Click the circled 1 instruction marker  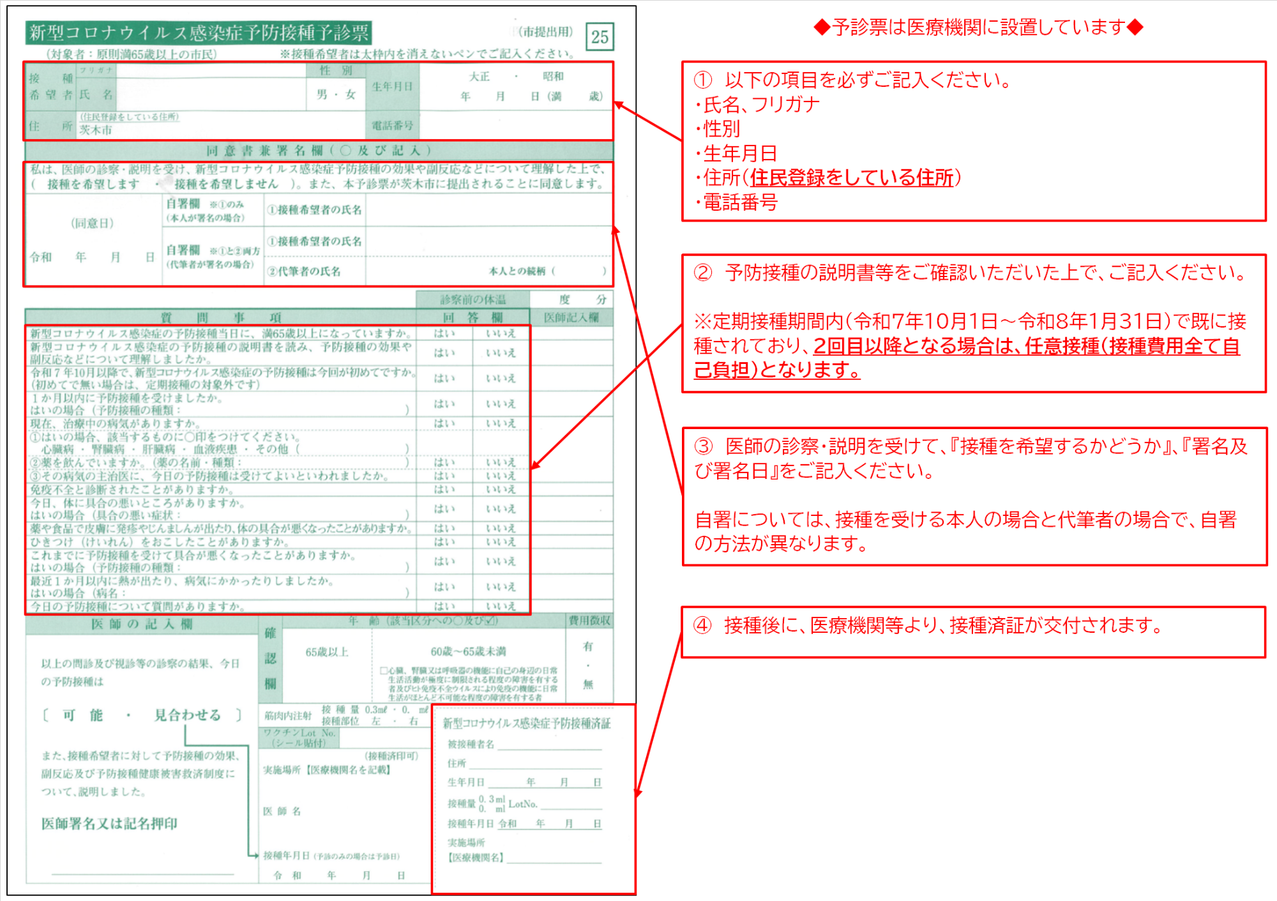[x=703, y=80]
